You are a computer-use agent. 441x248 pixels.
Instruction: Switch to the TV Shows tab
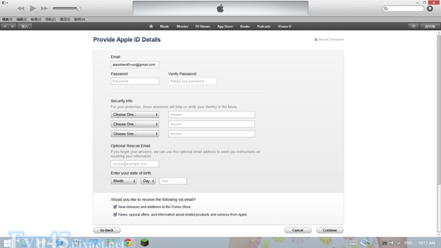(203, 26)
